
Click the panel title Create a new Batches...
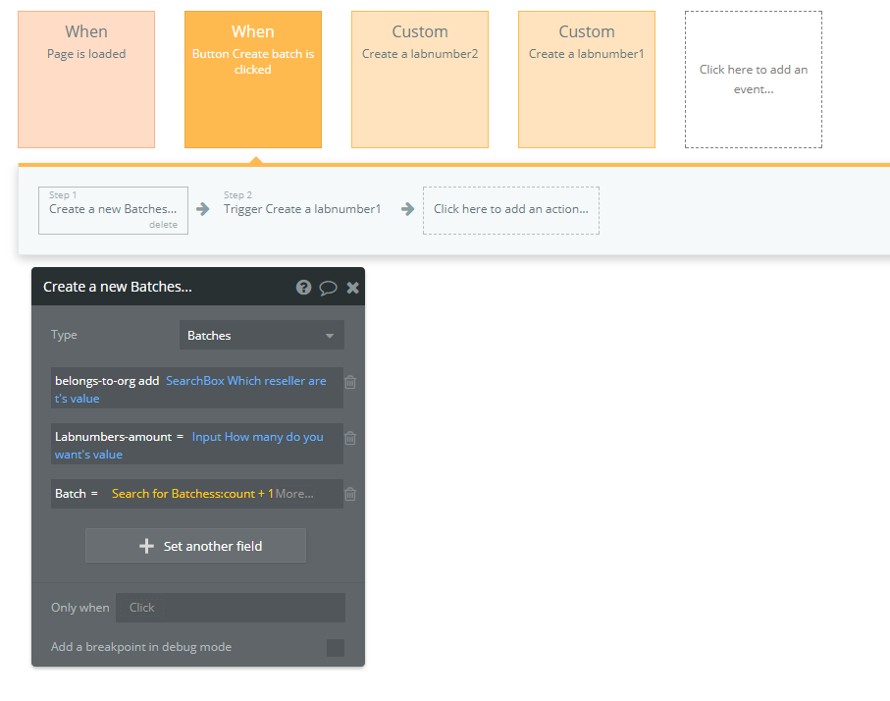coord(118,287)
